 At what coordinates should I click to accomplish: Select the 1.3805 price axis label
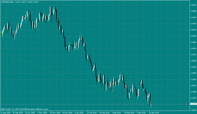pos(194,73)
